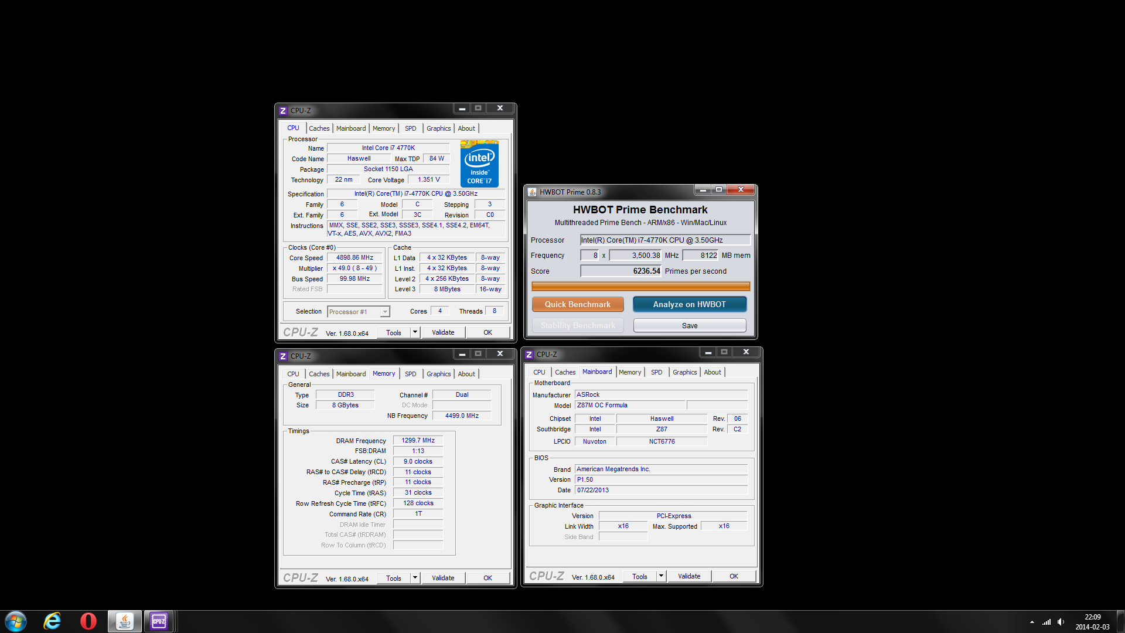Select Mainboard tab in top CPU-Z window

tap(351, 128)
